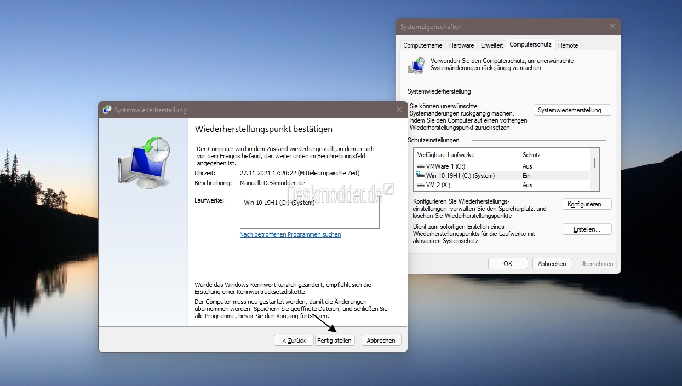The width and height of the screenshot is (682, 386).
Task: Click the Übernehmen button
Action: (x=597, y=264)
